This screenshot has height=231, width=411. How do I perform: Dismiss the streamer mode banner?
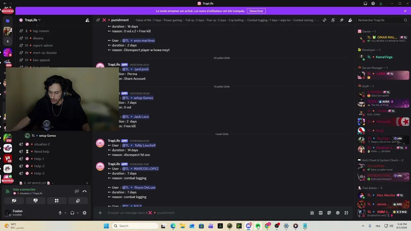coord(405,11)
